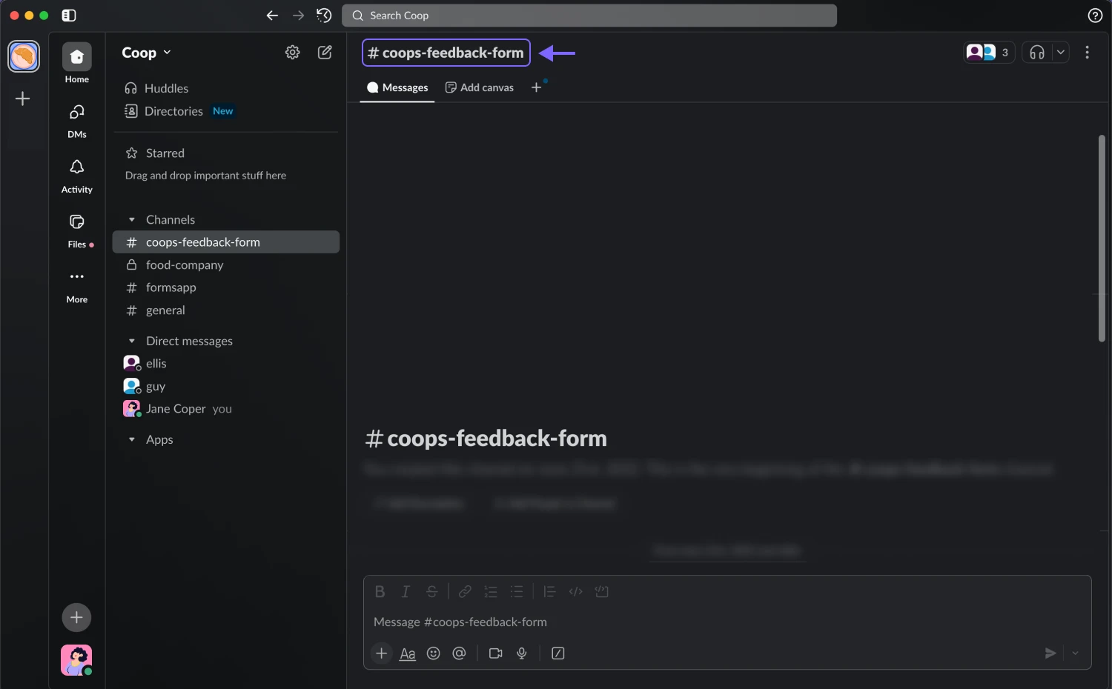Switch to the Messages tab
The width and height of the screenshot is (1112, 689).
pyautogui.click(x=397, y=87)
